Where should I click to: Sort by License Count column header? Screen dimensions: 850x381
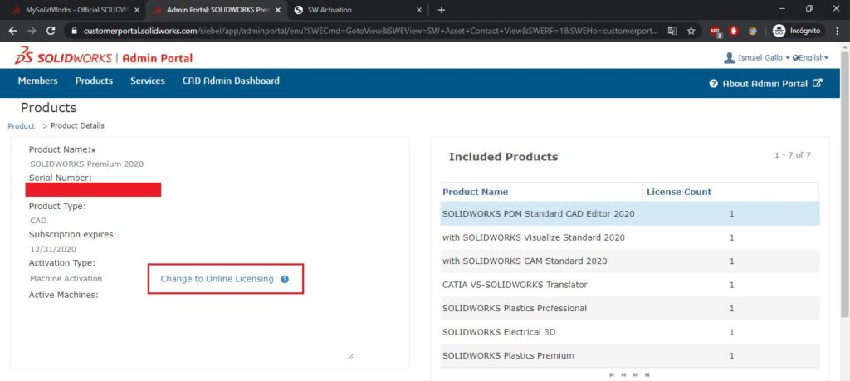point(679,192)
